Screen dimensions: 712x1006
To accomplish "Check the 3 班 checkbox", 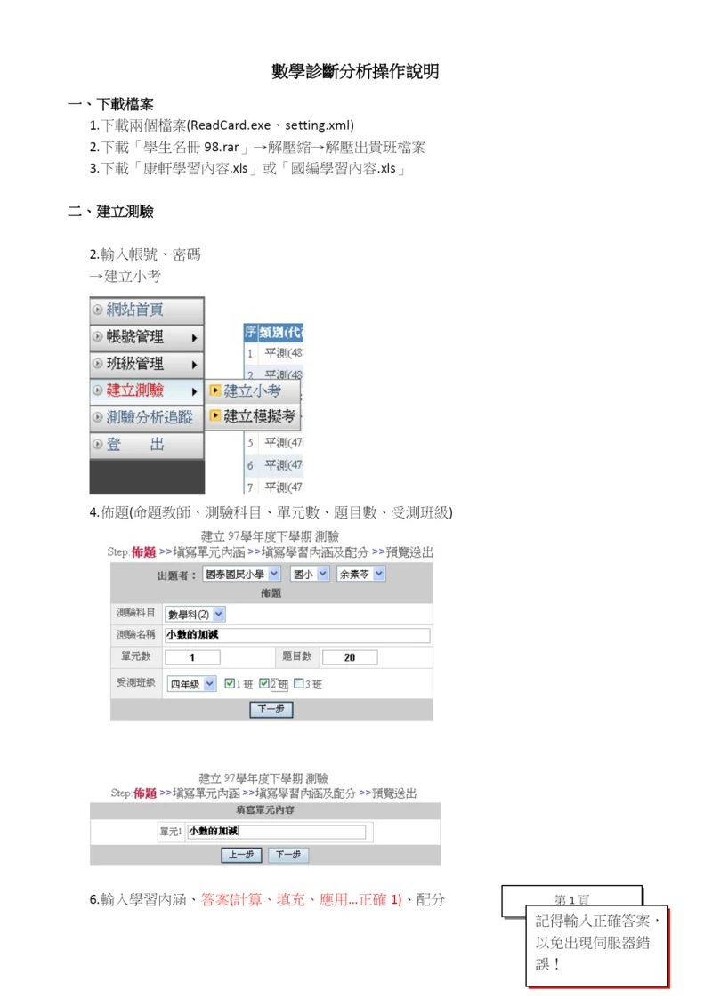I will [298, 684].
